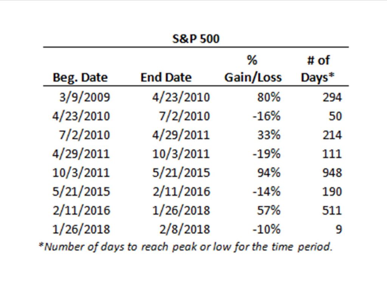Select the -19% loss value
This screenshot has width=387, height=299.
click(x=266, y=153)
